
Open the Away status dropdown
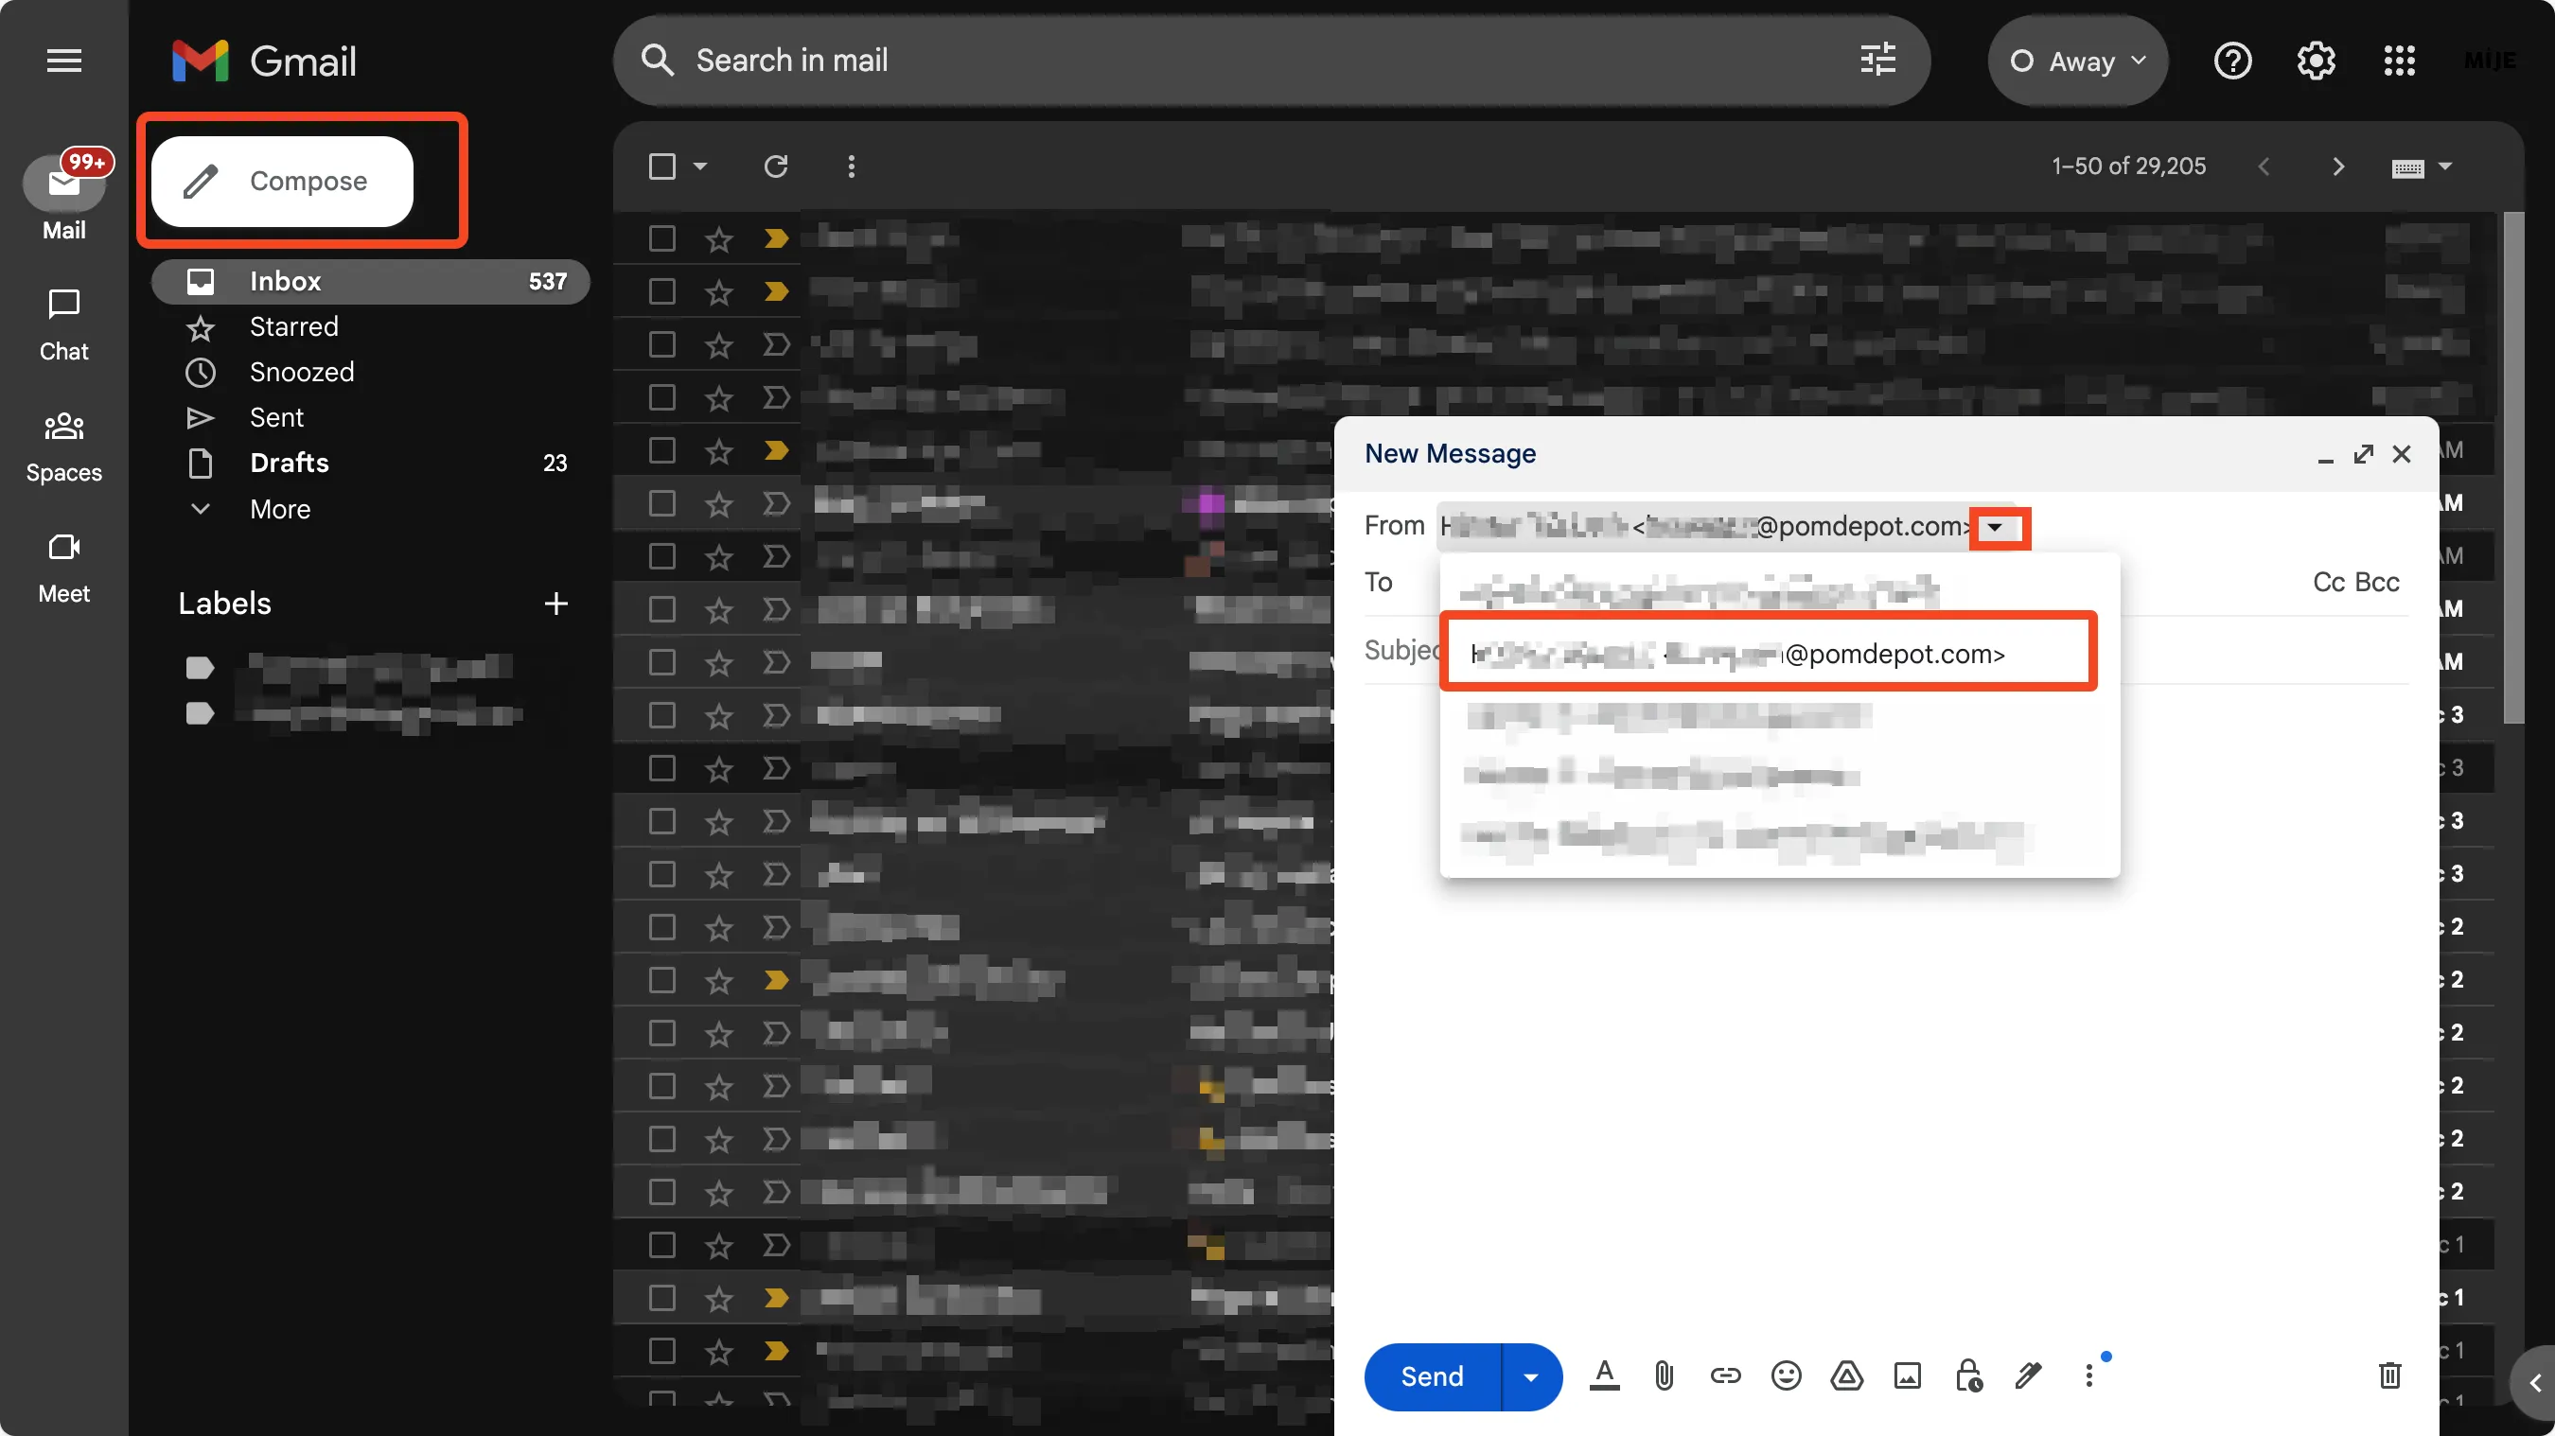pyautogui.click(x=2077, y=61)
